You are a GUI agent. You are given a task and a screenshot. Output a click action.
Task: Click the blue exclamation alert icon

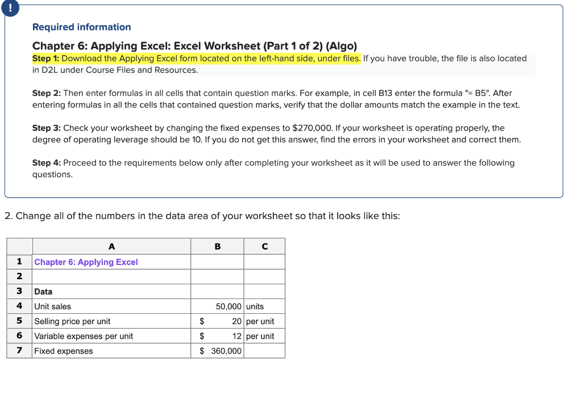click(10, 8)
